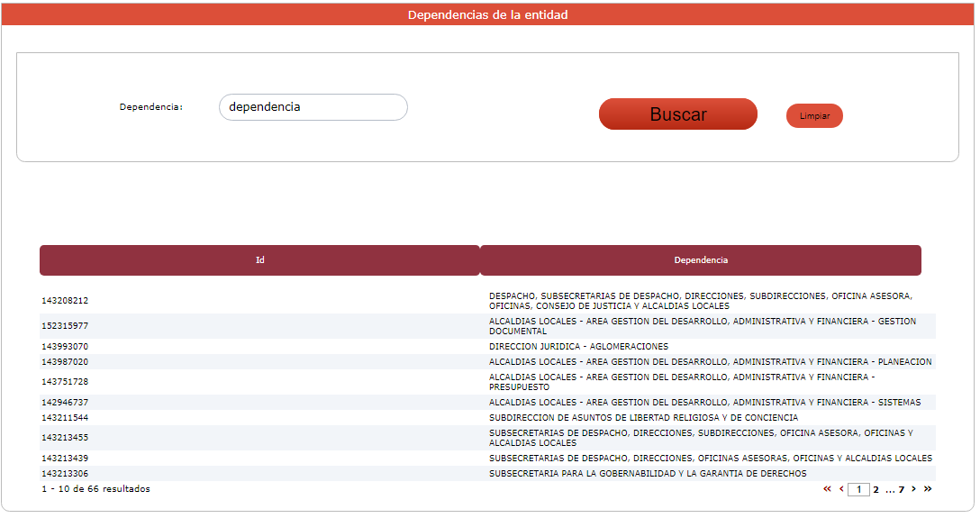Viewport: 980px width, 518px height.
Task: Go to previous results page
Action: pos(841,489)
